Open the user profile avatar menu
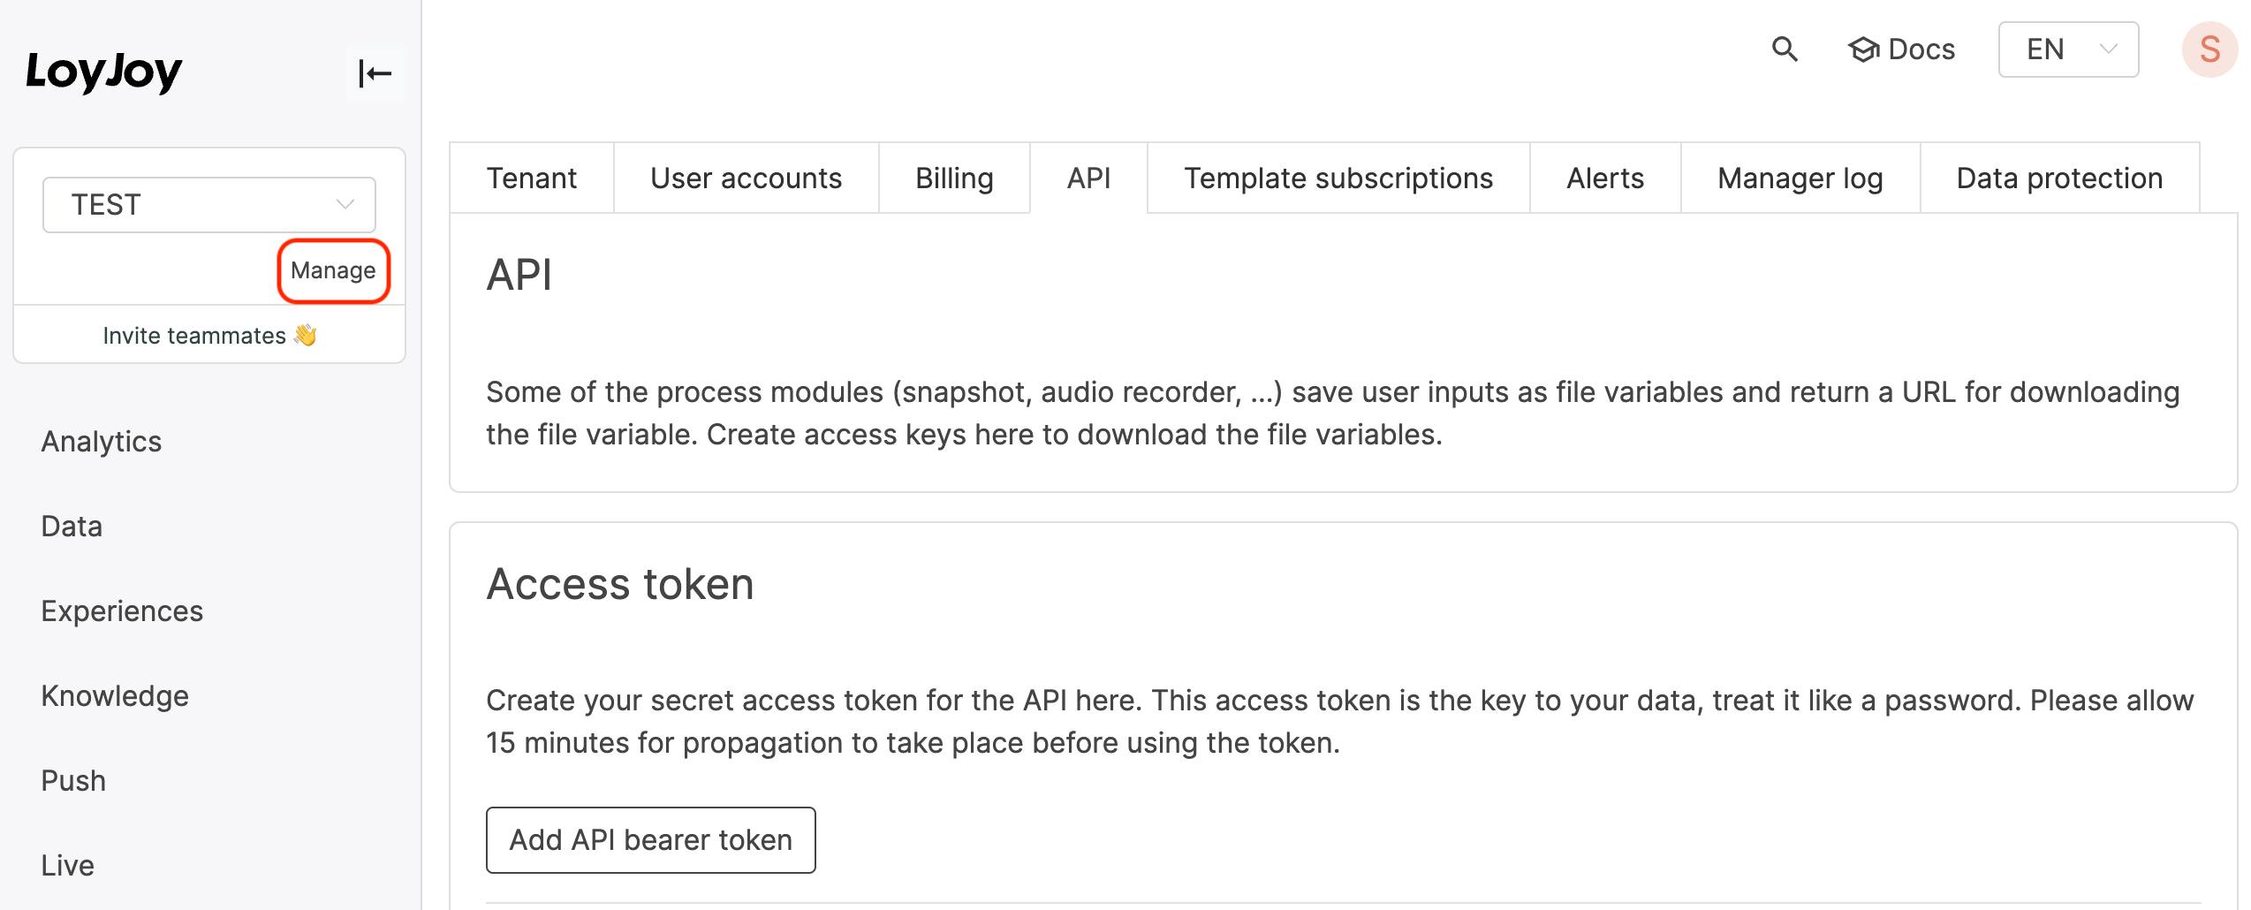 [x=2210, y=50]
